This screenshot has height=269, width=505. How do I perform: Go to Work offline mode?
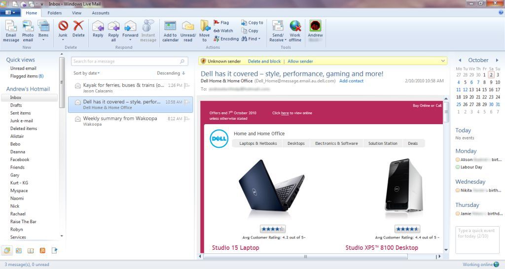pos(295,31)
